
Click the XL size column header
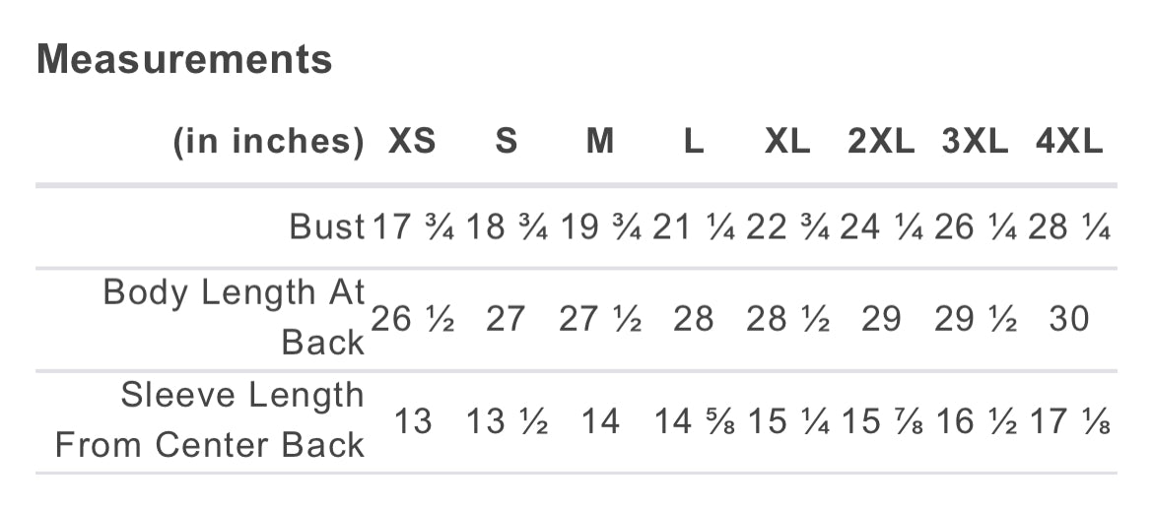787,143
